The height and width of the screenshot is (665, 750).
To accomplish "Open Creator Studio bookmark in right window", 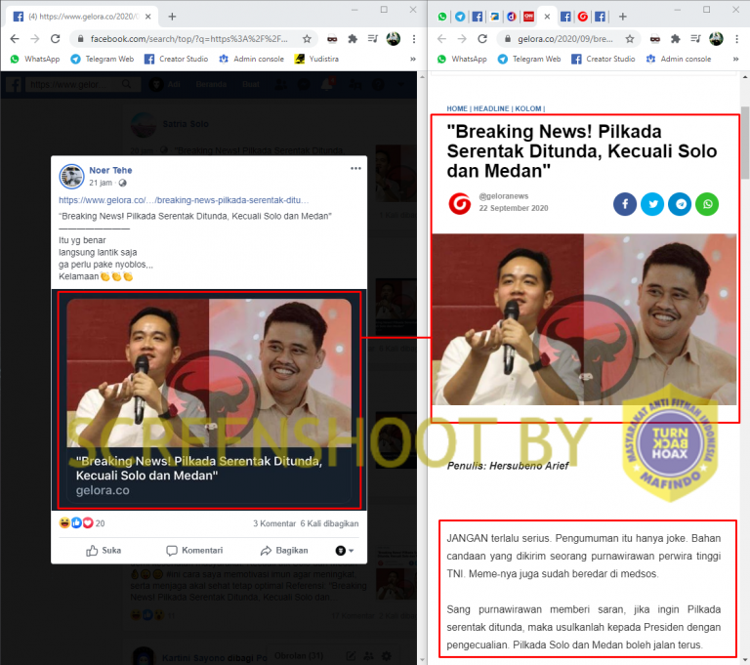I will click(604, 59).
